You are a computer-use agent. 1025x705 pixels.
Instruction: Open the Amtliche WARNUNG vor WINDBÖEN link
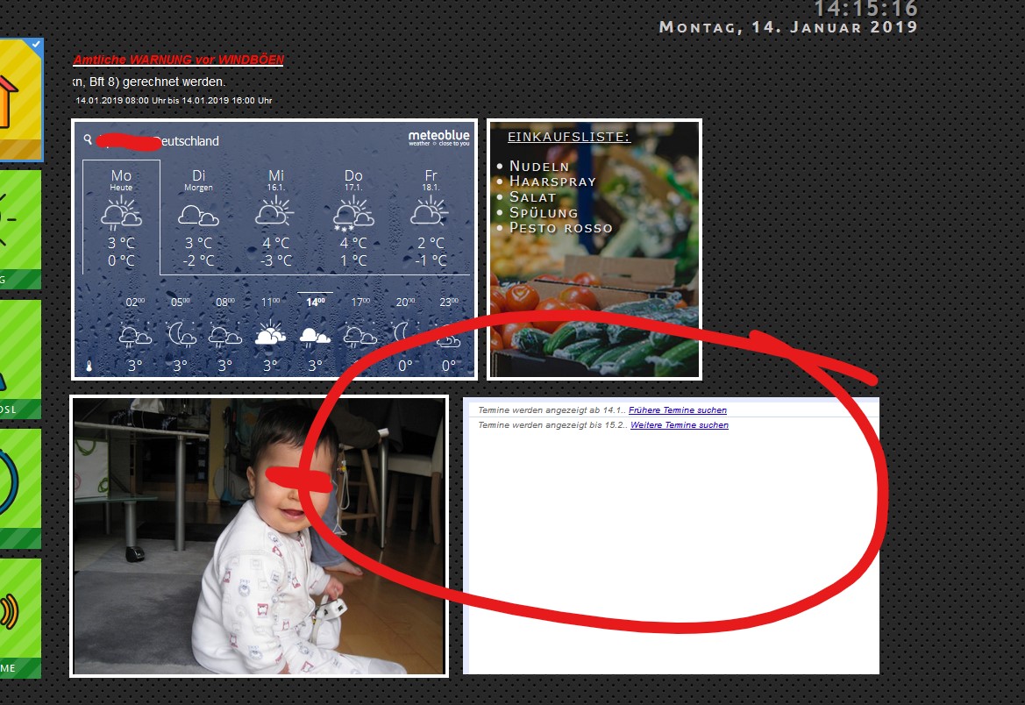(178, 60)
